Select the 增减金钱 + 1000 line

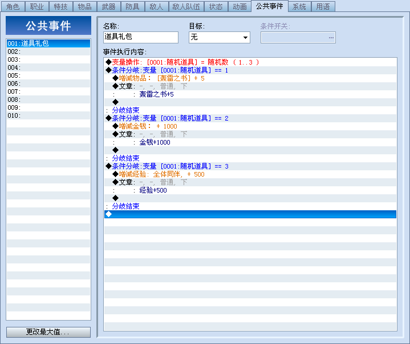point(250,126)
